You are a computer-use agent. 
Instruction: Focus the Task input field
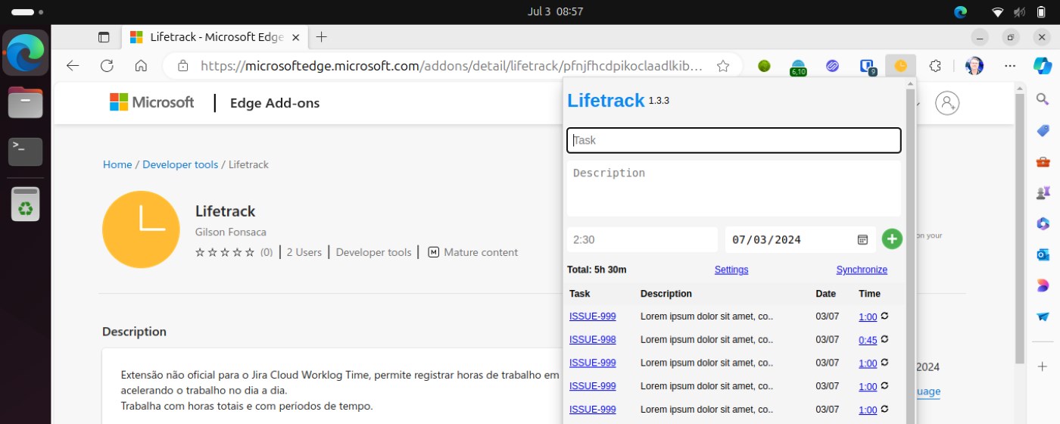(x=734, y=140)
